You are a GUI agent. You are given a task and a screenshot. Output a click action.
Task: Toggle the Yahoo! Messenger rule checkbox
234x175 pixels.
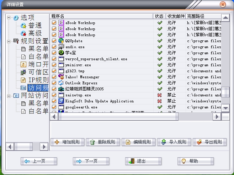pos(54,77)
